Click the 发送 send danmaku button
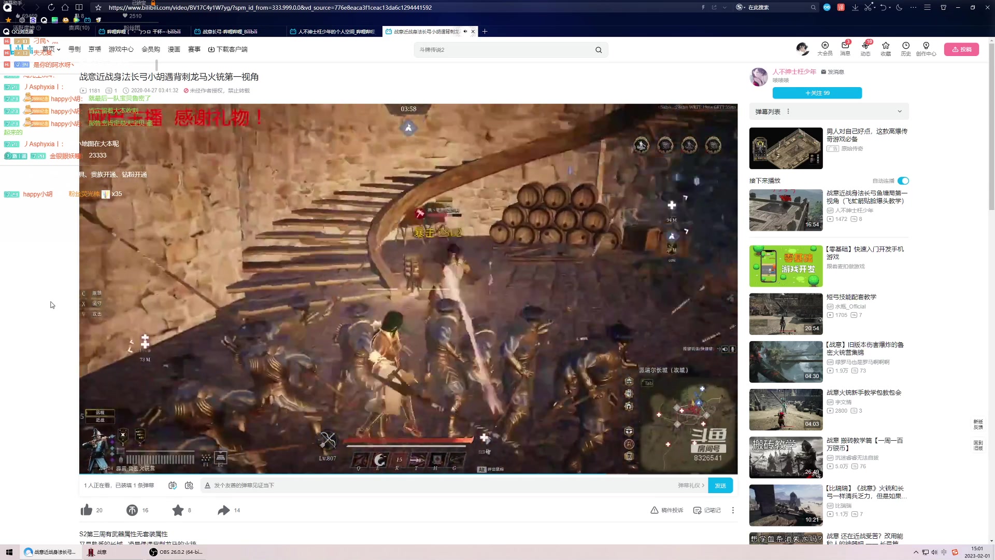Image resolution: width=995 pixels, height=560 pixels. point(720,485)
